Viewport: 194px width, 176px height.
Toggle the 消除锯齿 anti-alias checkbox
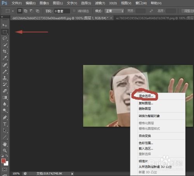(74, 11)
